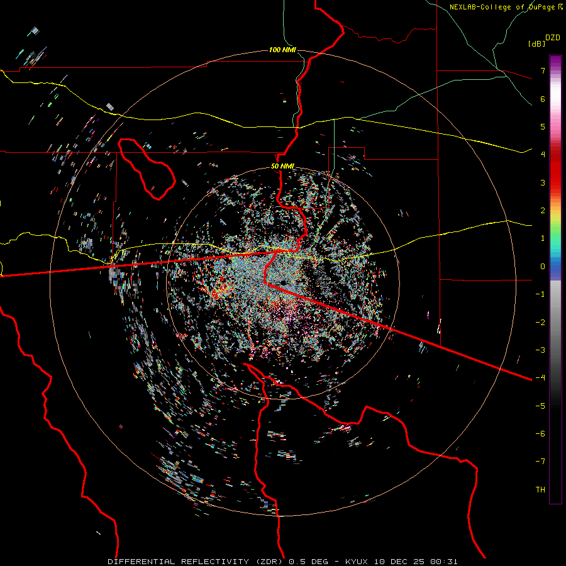
Task: Click the 2 value on the dB scale
Action: (543, 211)
